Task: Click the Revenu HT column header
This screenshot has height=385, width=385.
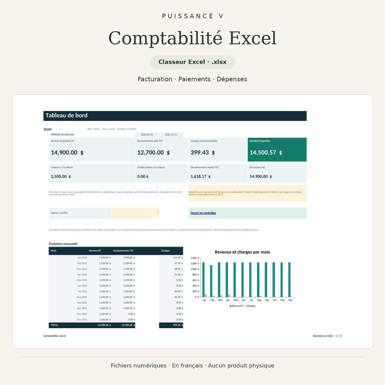Action: click(x=95, y=251)
